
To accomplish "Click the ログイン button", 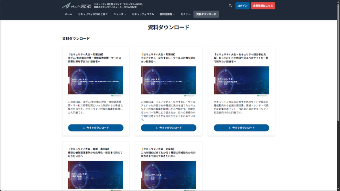I will pyautogui.click(x=242, y=6).
